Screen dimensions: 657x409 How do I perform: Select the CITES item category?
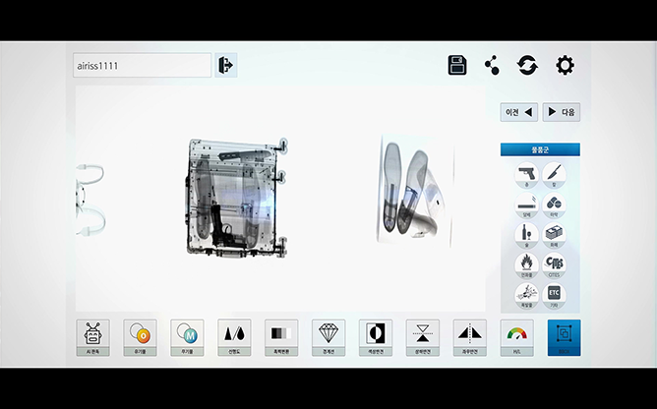pyautogui.click(x=554, y=265)
